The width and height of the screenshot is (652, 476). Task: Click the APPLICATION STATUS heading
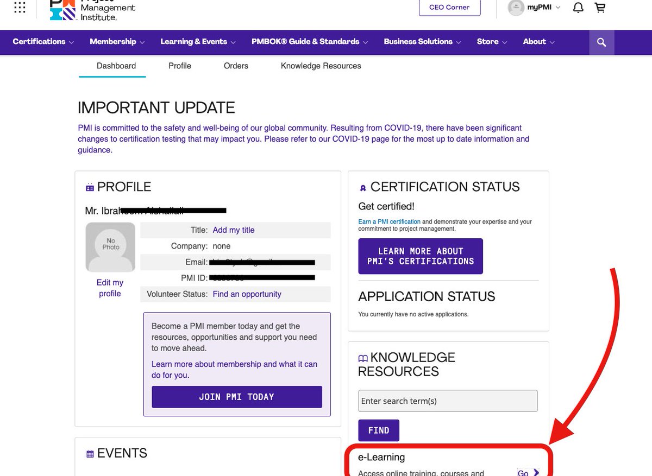(x=427, y=297)
